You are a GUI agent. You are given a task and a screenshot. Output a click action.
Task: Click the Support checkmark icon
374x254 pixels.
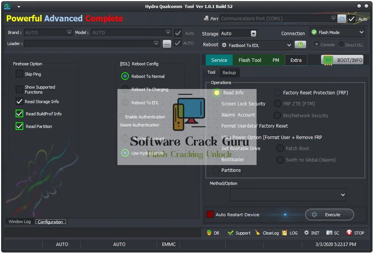[230, 233]
